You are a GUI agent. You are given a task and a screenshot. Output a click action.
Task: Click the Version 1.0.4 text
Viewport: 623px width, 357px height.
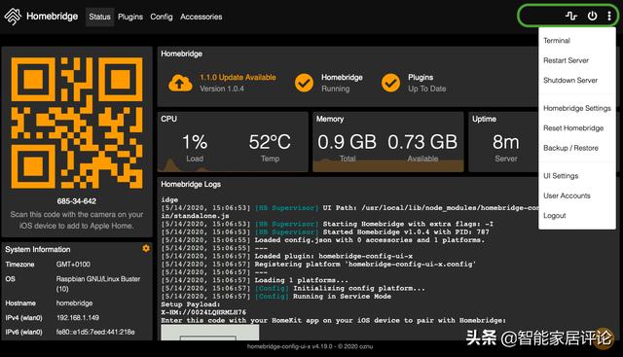pos(222,89)
